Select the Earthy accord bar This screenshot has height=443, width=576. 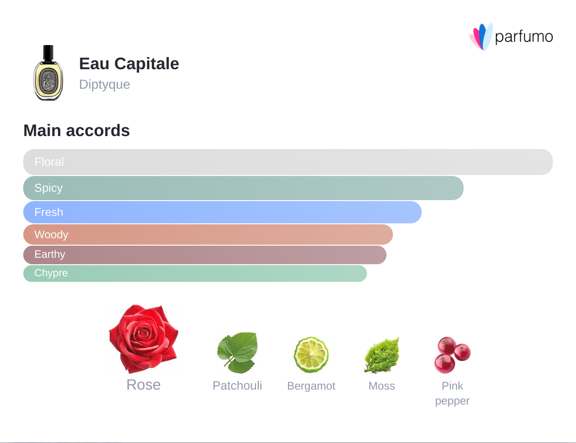pyautogui.click(x=205, y=254)
